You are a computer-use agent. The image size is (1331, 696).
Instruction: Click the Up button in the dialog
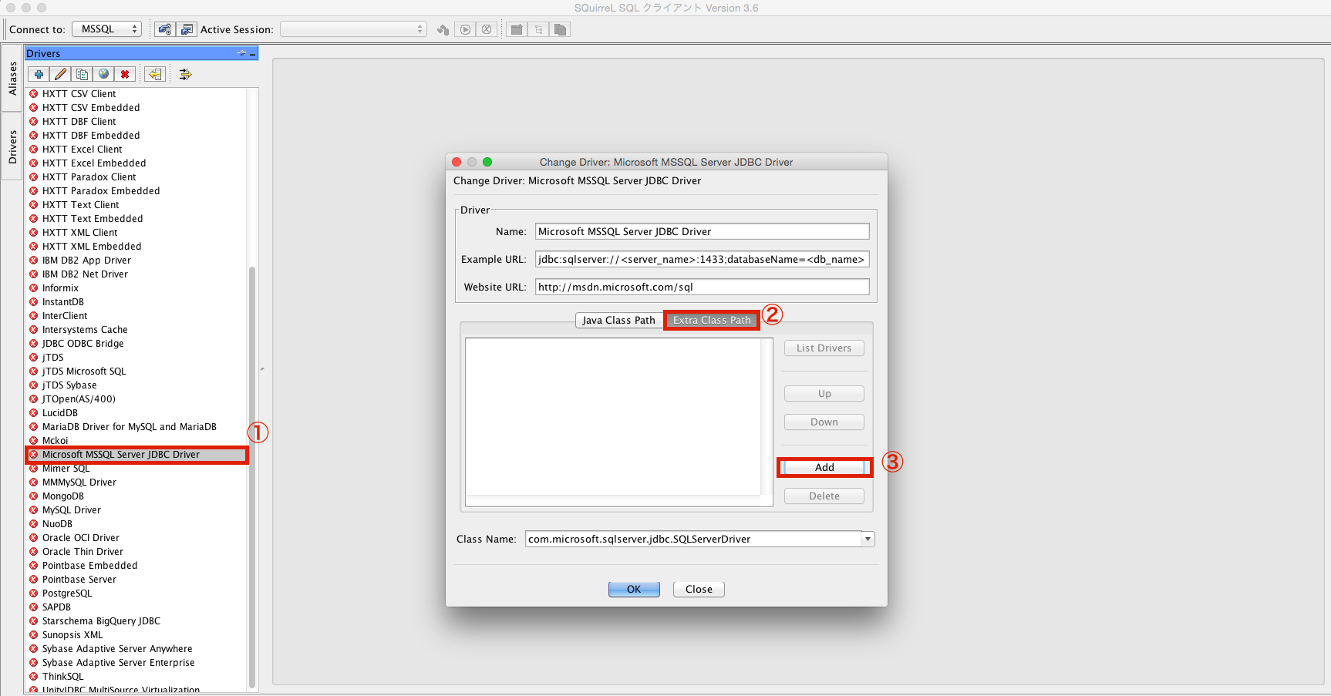pyautogui.click(x=824, y=393)
